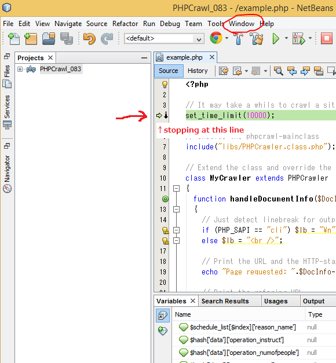The width and height of the screenshot is (336, 363).
Task: Open the Run Project dropdown arrow
Action: [x=286, y=38]
